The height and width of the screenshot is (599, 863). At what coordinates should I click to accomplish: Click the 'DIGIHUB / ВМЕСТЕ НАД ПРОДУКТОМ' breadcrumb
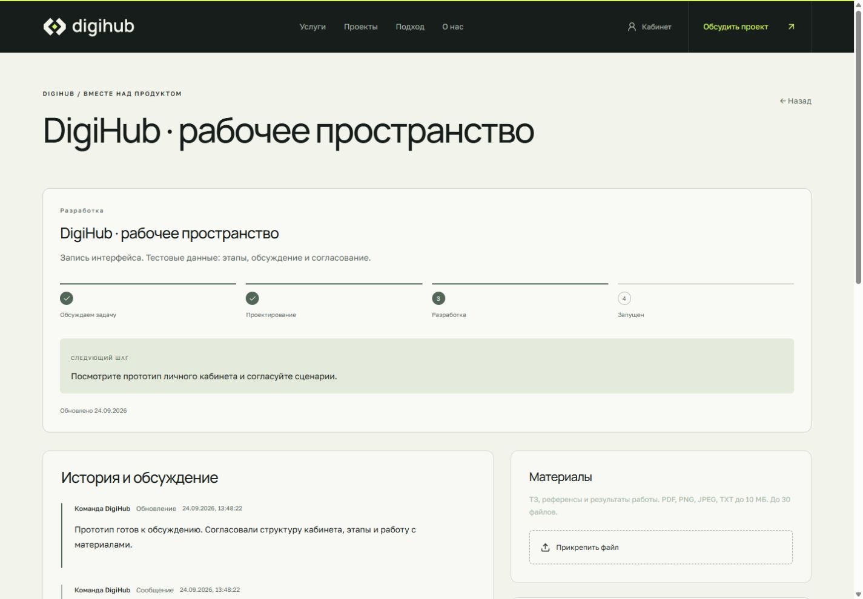(112, 94)
